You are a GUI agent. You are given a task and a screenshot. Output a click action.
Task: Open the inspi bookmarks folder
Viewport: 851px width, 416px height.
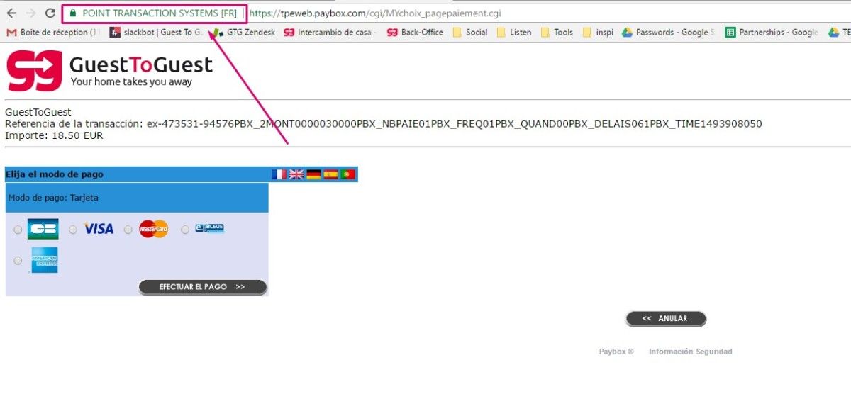pos(598,32)
